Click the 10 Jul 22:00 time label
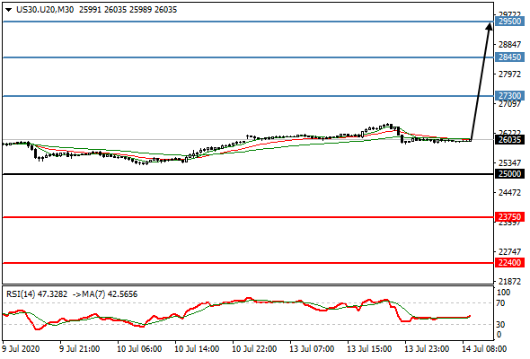The width and height of the screenshot is (530, 359). click(x=254, y=348)
